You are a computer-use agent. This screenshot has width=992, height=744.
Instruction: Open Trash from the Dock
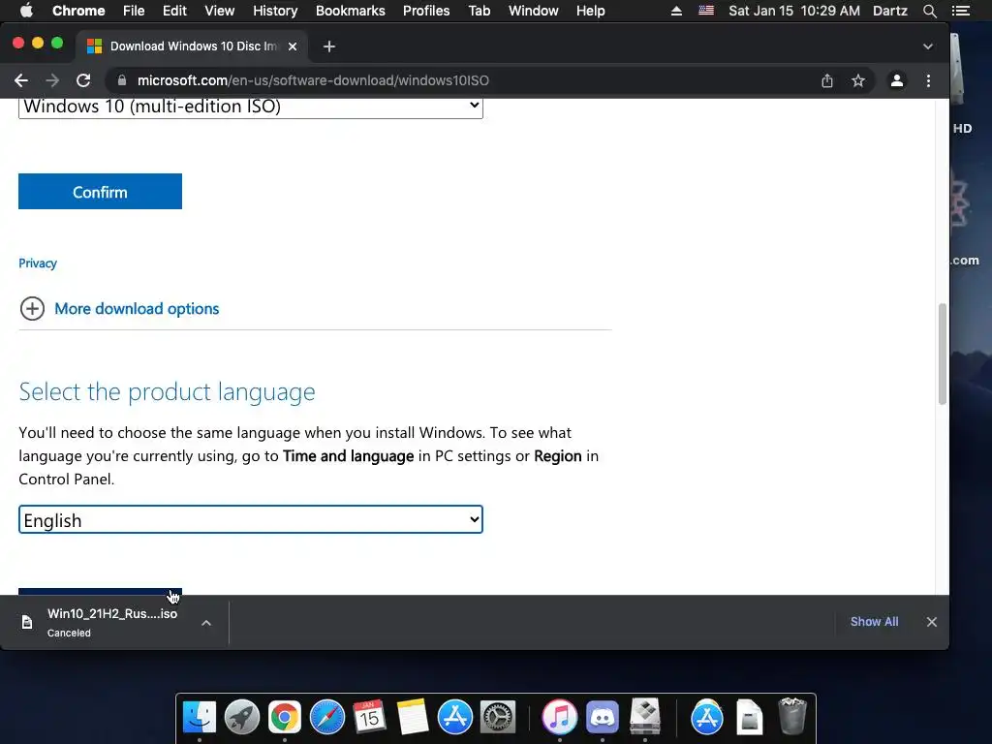792,716
